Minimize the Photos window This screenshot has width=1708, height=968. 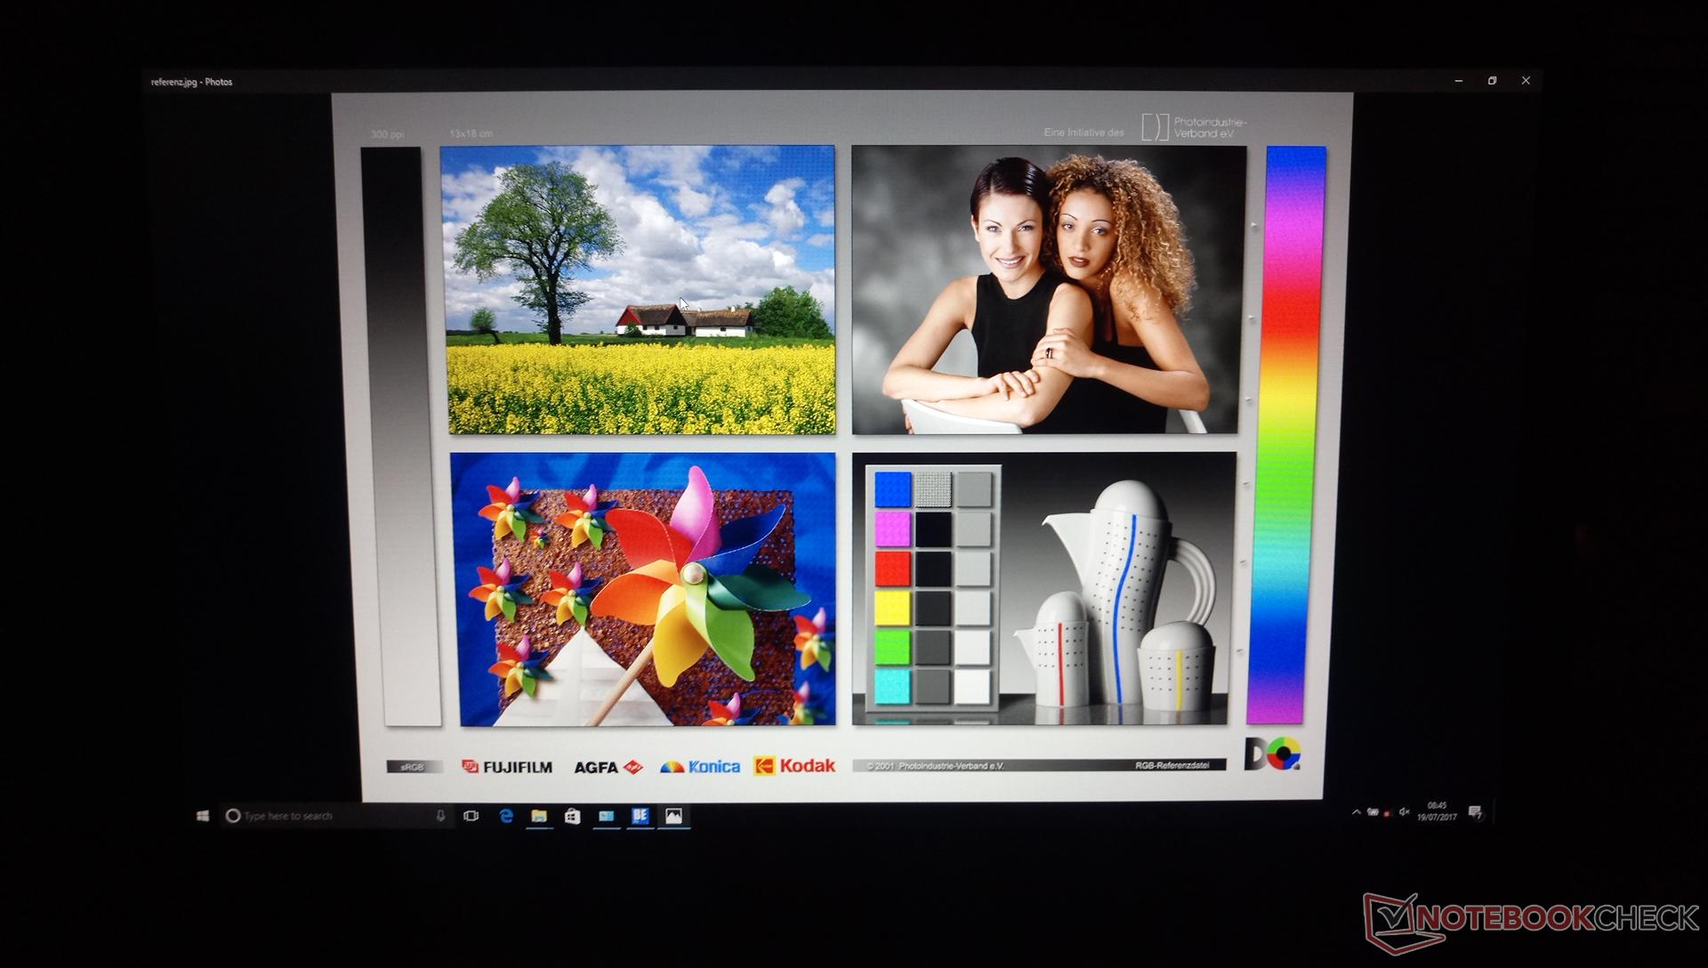click(x=1458, y=81)
